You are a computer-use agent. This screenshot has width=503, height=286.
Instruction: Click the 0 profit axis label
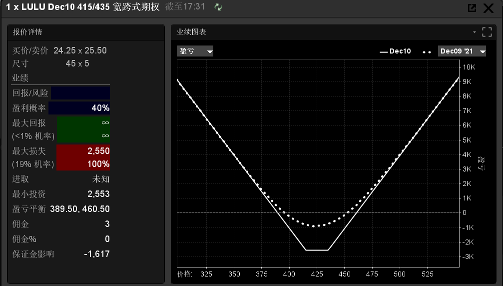tap(464, 212)
